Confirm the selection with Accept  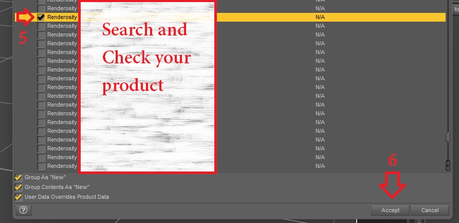390,211
